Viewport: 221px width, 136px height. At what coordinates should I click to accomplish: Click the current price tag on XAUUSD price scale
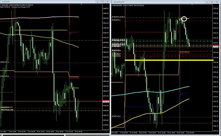click(x=216, y=47)
